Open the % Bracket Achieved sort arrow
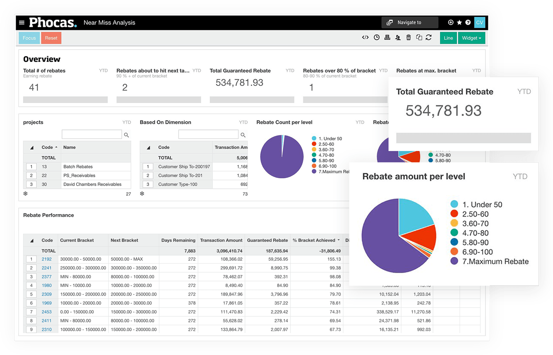Viewport: 553px width, 355px height. click(x=338, y=240)
